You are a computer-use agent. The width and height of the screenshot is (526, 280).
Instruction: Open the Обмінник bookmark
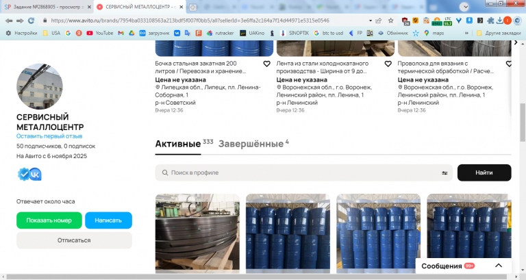(x=393, y=33)
